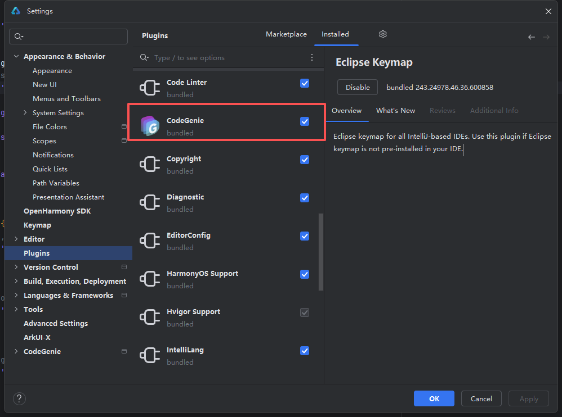
Task: Navigate forward with the right arrow
Action: click(546, 37)
